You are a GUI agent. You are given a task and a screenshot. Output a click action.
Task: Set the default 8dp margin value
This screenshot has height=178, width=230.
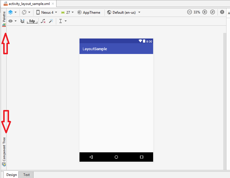[x=32, y=21]
